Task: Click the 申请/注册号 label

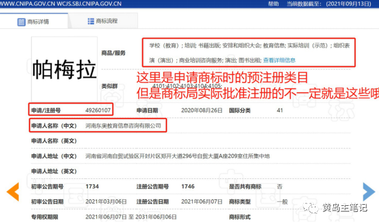Action: tap(46, 110)
